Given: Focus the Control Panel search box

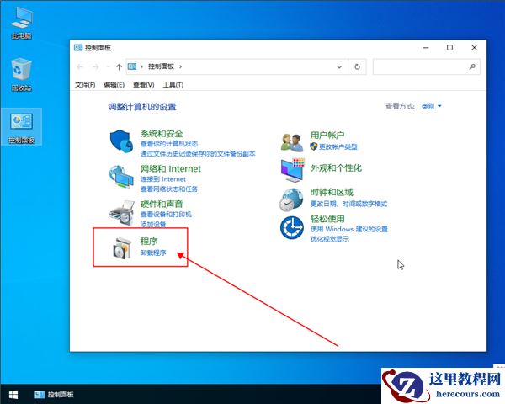Looking at the screenshot, I should 426,66.
